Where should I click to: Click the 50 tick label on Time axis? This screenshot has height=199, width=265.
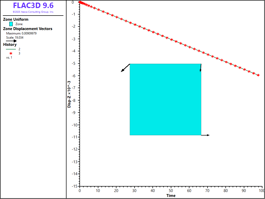(171, 191)
